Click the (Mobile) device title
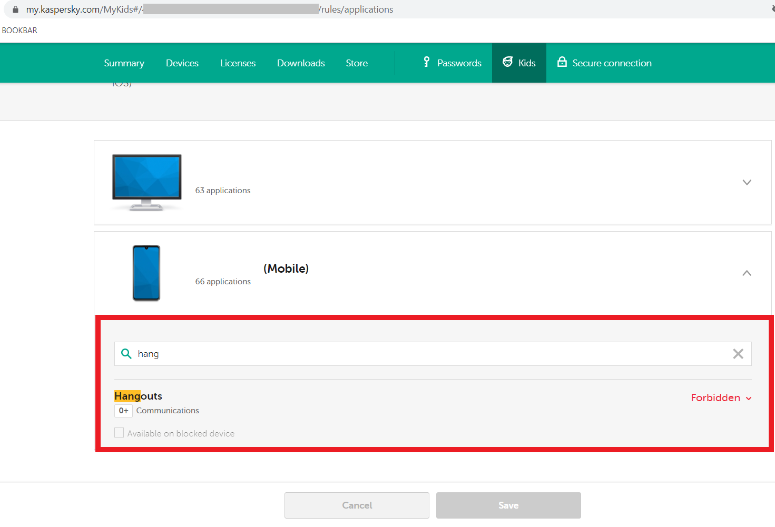 (286, 269)
